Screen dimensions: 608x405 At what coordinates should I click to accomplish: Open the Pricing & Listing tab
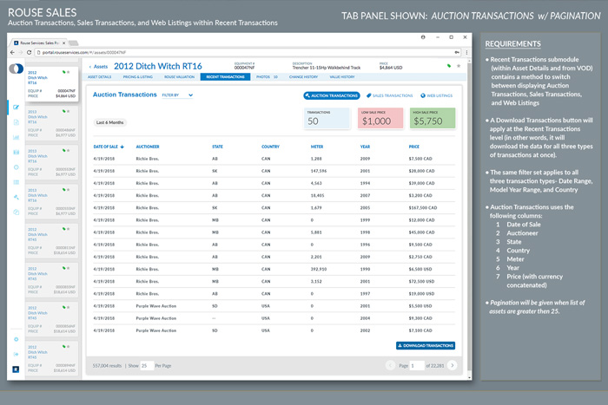click(137, 77)
